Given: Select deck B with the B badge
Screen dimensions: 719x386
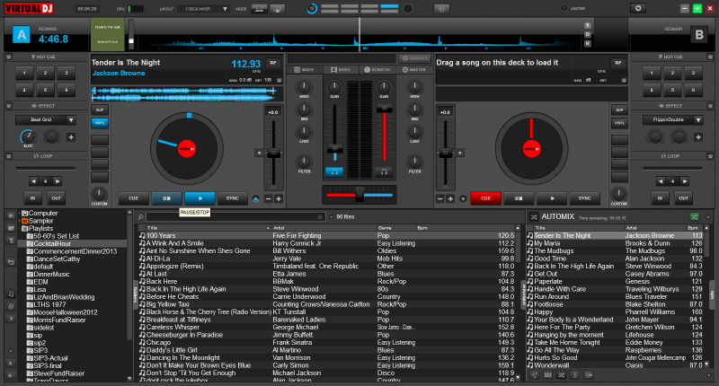Looking at the screenshot, I should (699, 35).
